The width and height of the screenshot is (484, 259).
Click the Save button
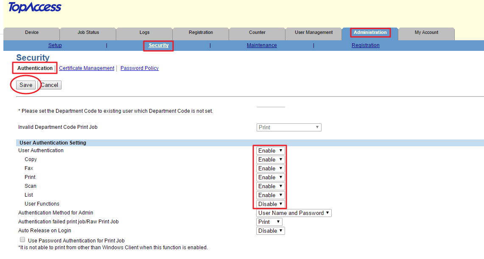[25, 85]
